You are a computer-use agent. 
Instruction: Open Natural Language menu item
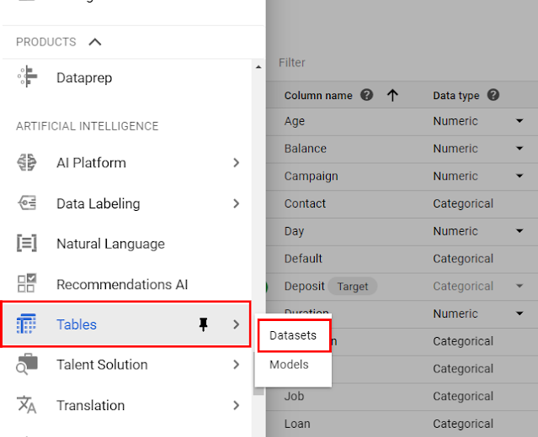point(127,244)
